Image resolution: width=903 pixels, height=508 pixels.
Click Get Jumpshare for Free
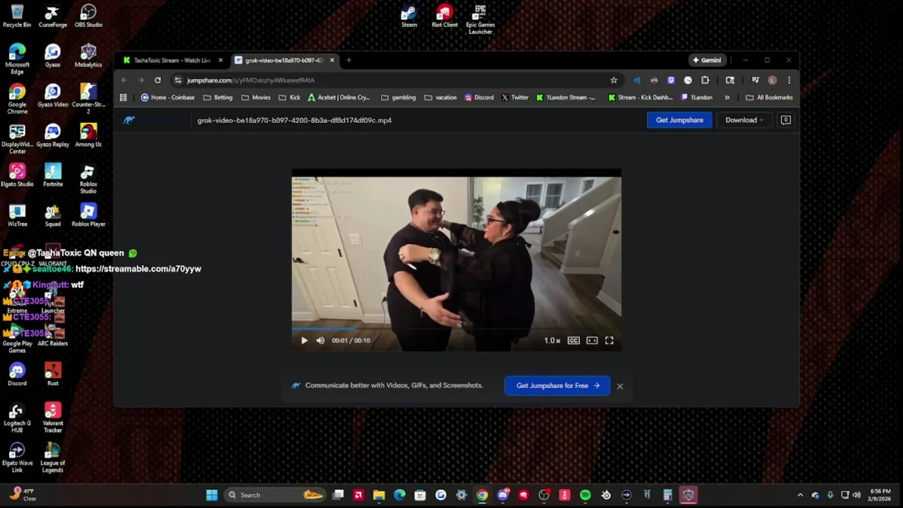click(557, 385)
